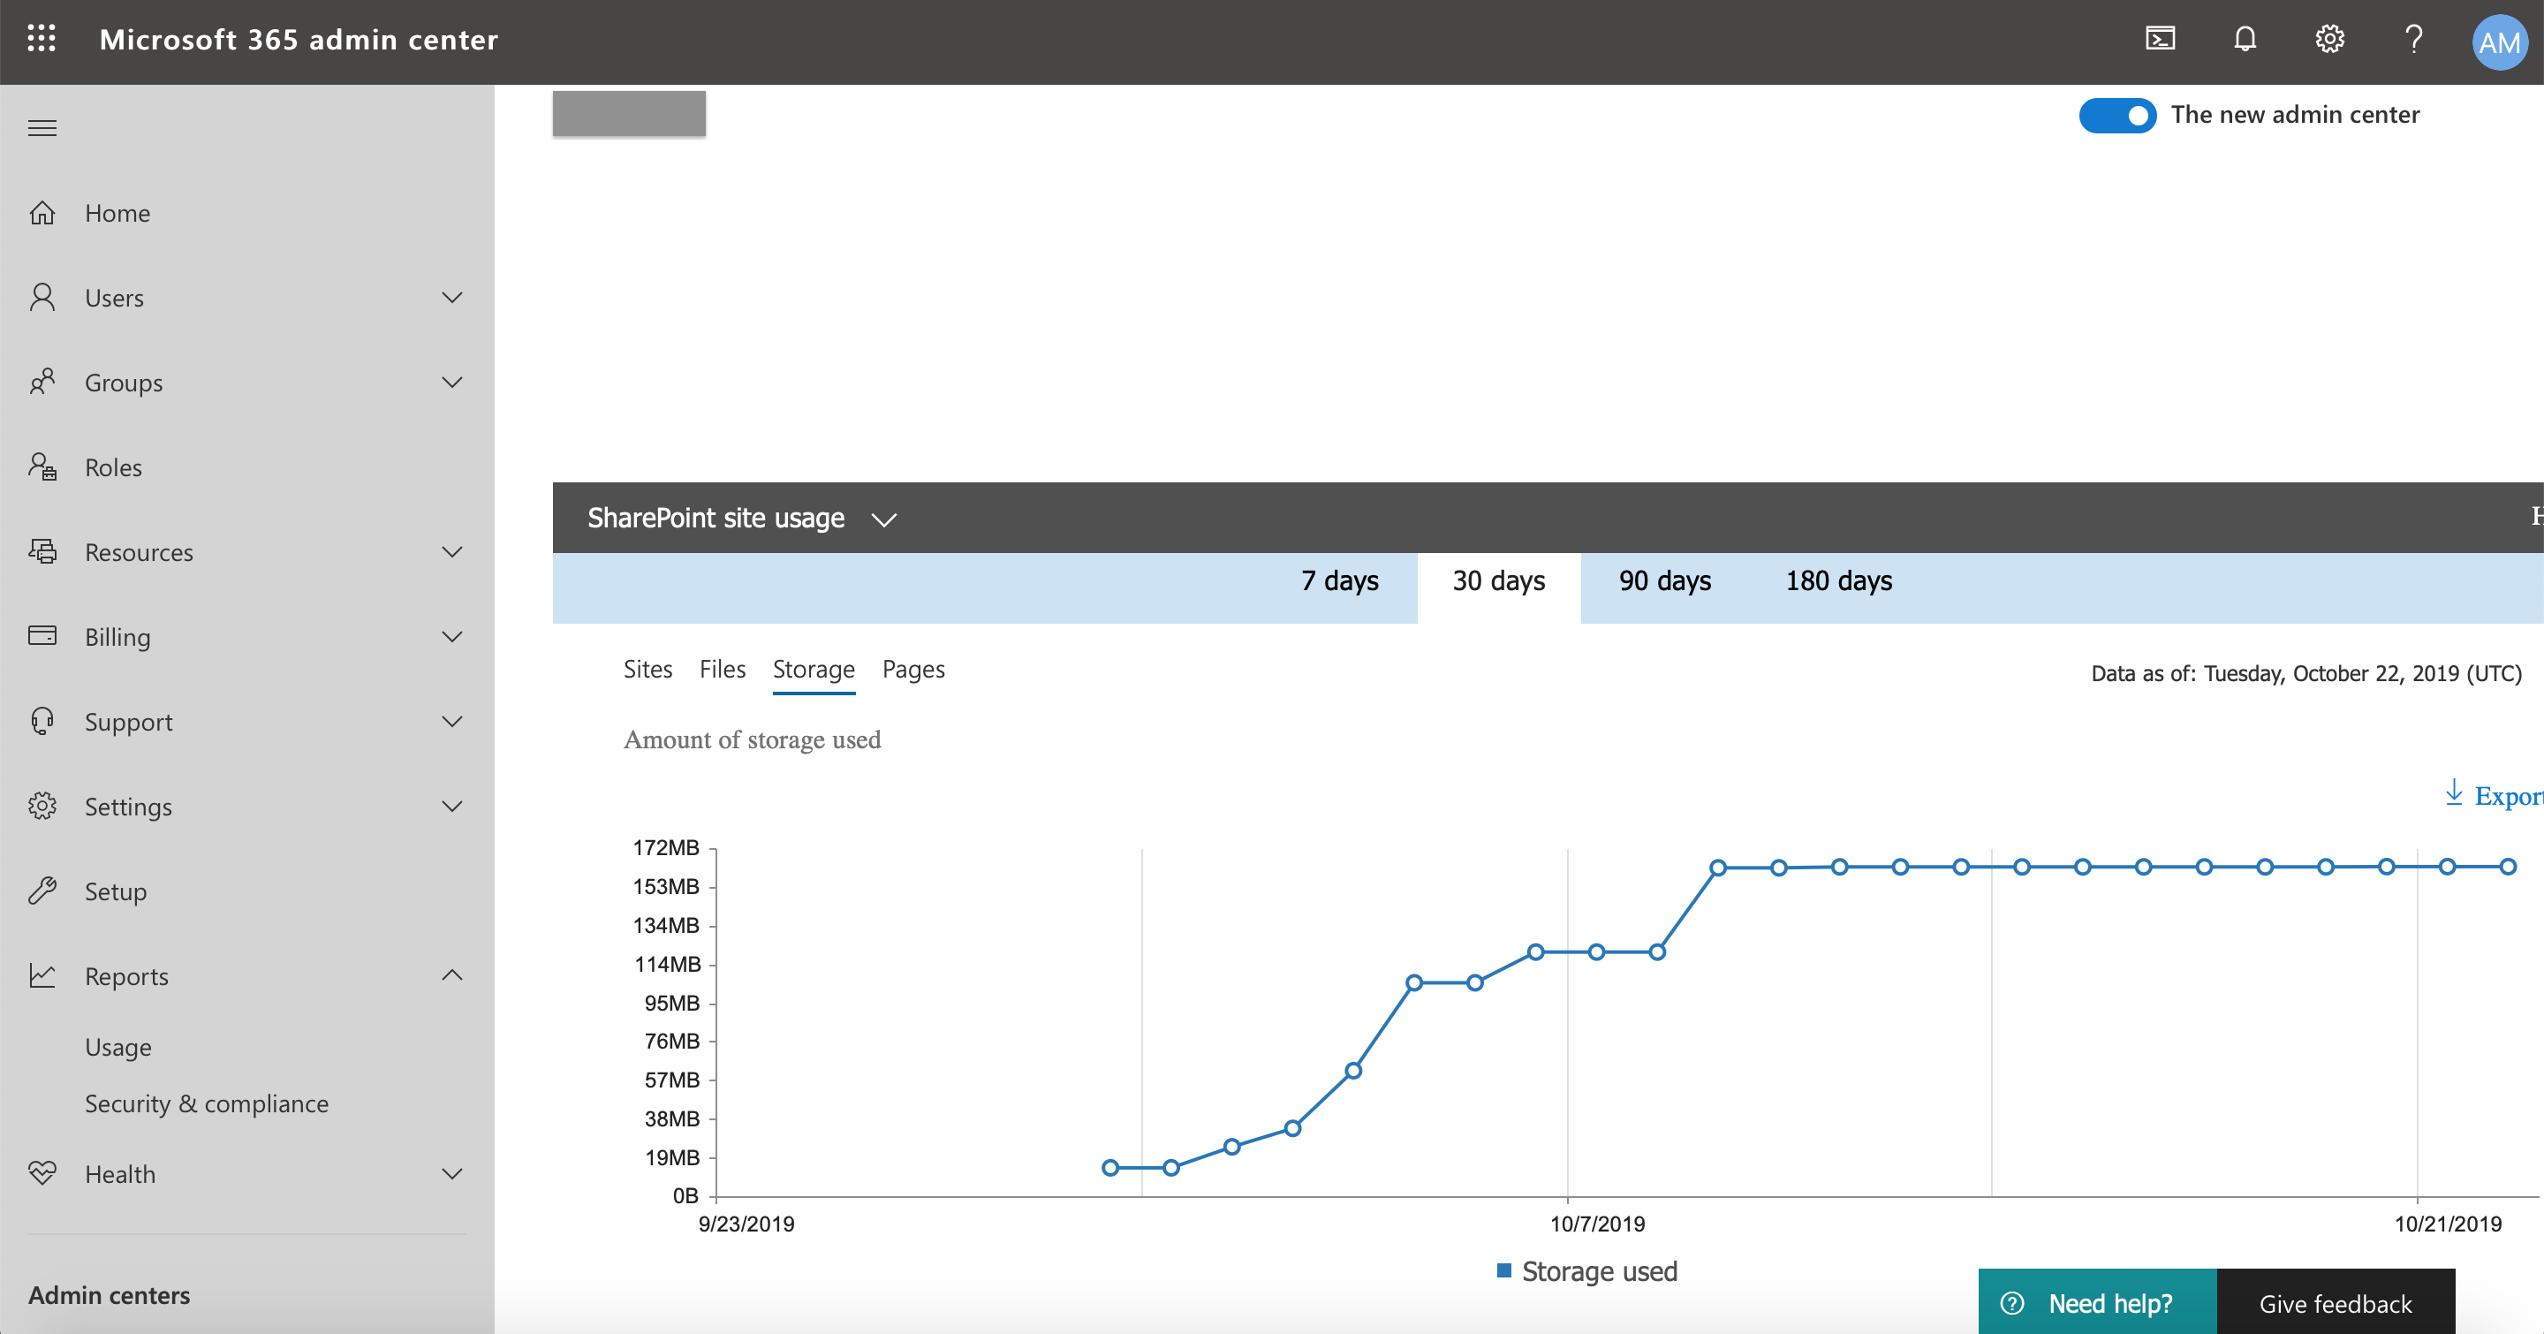Open the app launcher waffle icon
The image size is (2544, 1334).
[x=42, y=40]
